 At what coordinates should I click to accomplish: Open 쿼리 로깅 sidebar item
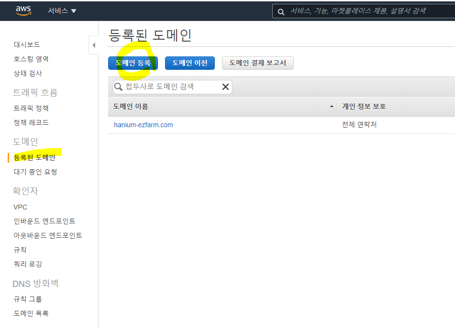click(28, 264)
